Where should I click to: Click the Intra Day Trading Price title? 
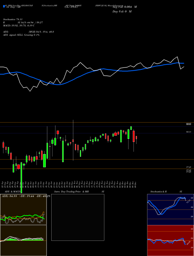[68, 192]
